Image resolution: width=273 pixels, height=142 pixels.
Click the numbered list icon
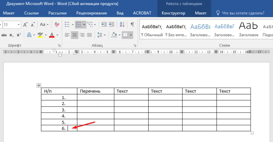(x=79, y=24)
